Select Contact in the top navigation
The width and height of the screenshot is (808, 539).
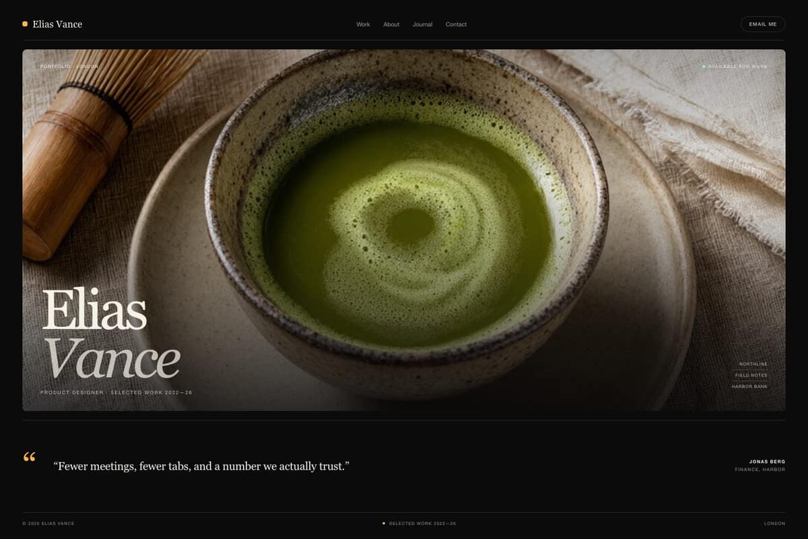click(456, 24)
